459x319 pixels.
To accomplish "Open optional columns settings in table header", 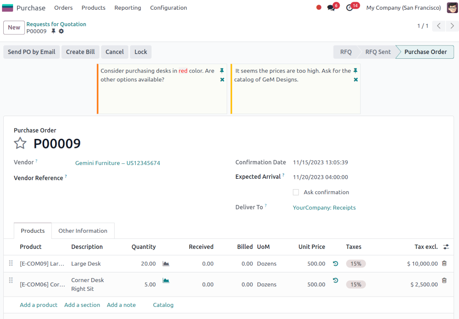I will (446, 247).
